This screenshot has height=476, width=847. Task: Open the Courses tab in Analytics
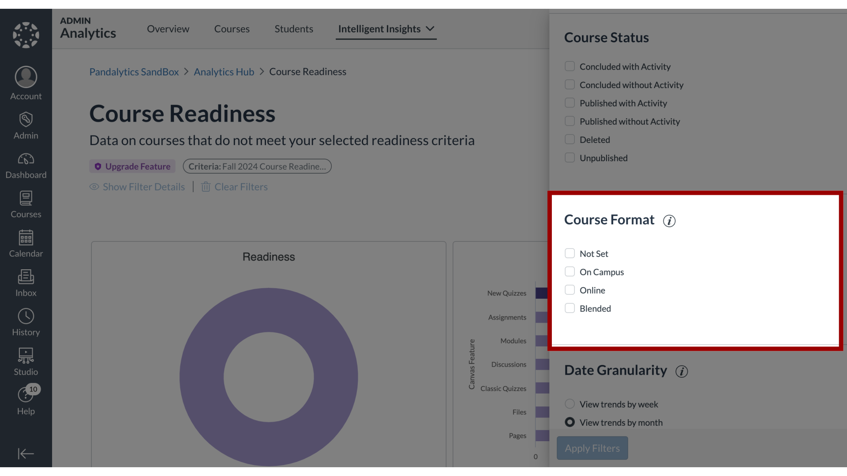coord(232,29)
